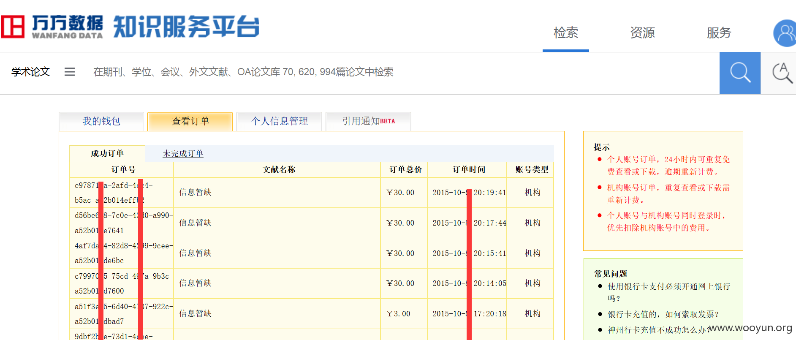Click the order number starting e97871
The width and height of the screenshot is (796, 340).
114,193
